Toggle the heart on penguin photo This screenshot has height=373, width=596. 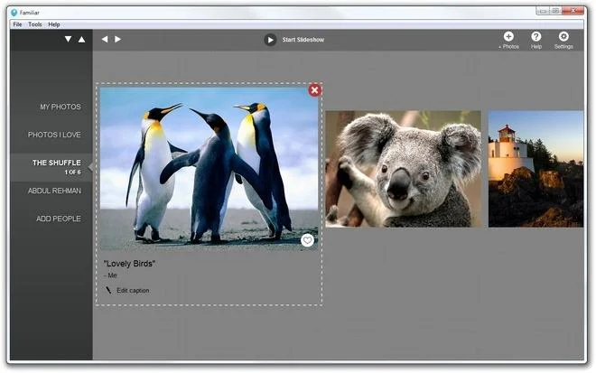coord(308,240)
